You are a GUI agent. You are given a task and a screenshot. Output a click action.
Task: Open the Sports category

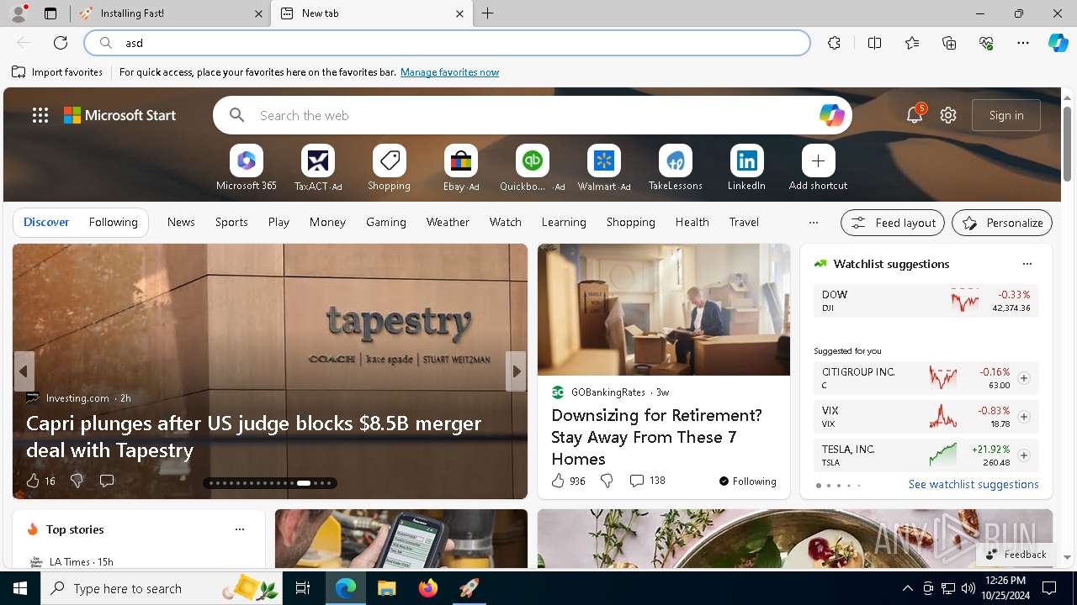231,223
